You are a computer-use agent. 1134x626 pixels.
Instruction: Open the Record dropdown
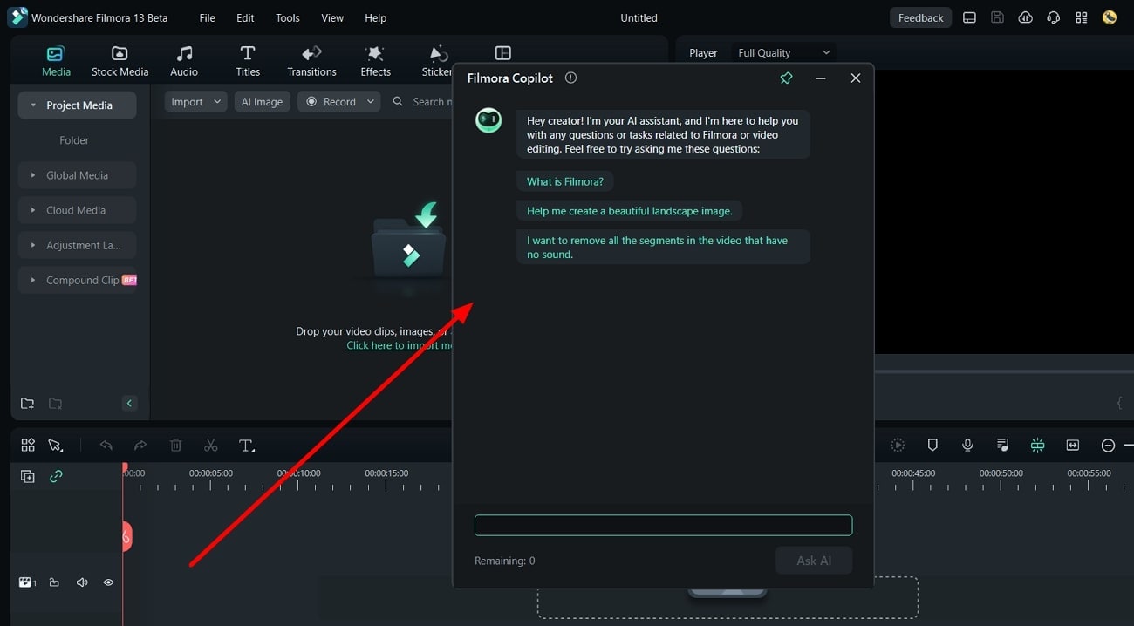[x=339, y=102]
